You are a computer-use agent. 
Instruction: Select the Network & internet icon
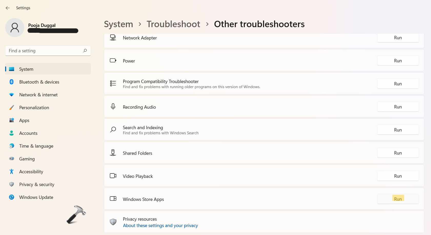[12, 95]
